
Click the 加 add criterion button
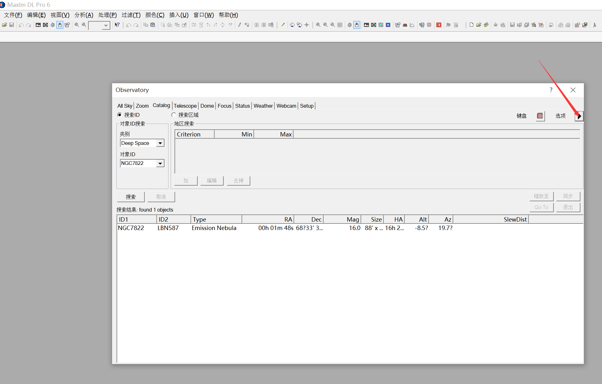tap(186, 180)
